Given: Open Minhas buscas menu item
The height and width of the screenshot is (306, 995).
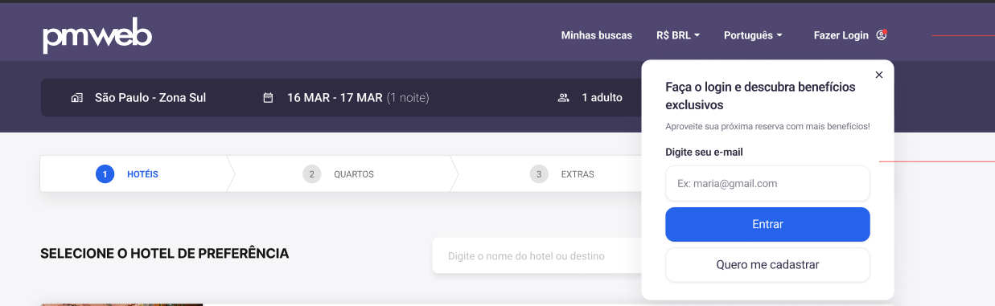Looking at the screenshot, I should (x=597, y=35).
